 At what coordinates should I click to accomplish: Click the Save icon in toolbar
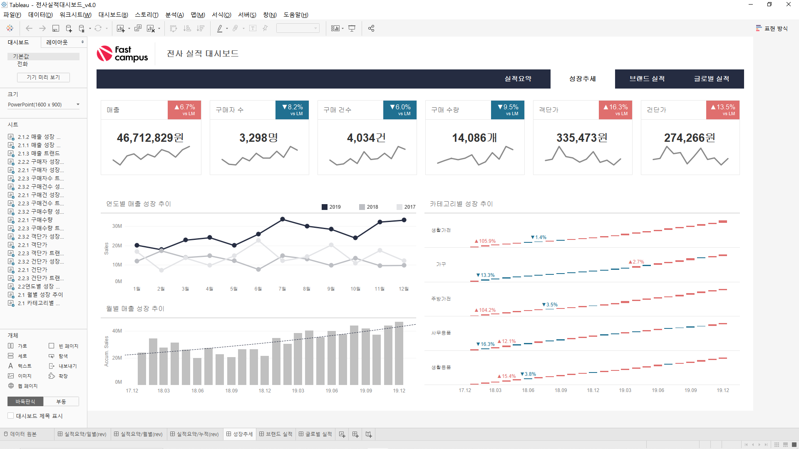[56, 28]
